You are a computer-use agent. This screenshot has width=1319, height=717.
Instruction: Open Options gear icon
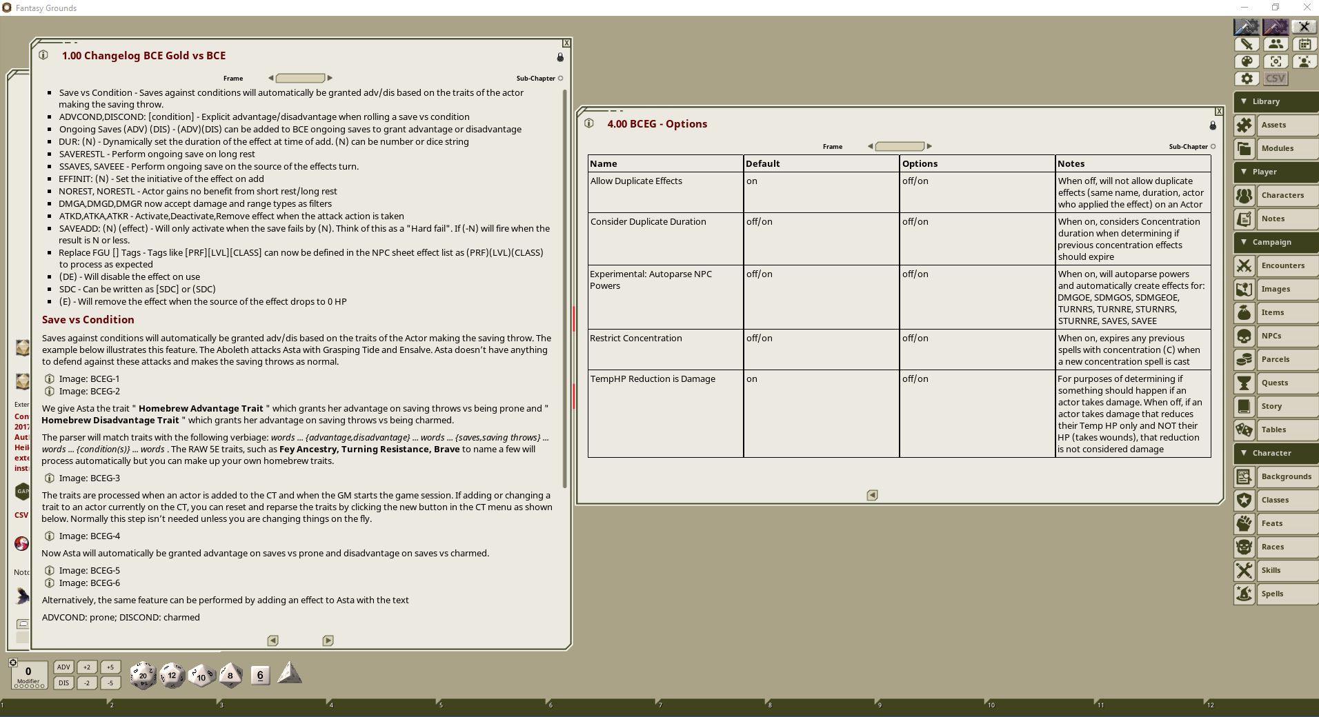(x=1247, y=79)
